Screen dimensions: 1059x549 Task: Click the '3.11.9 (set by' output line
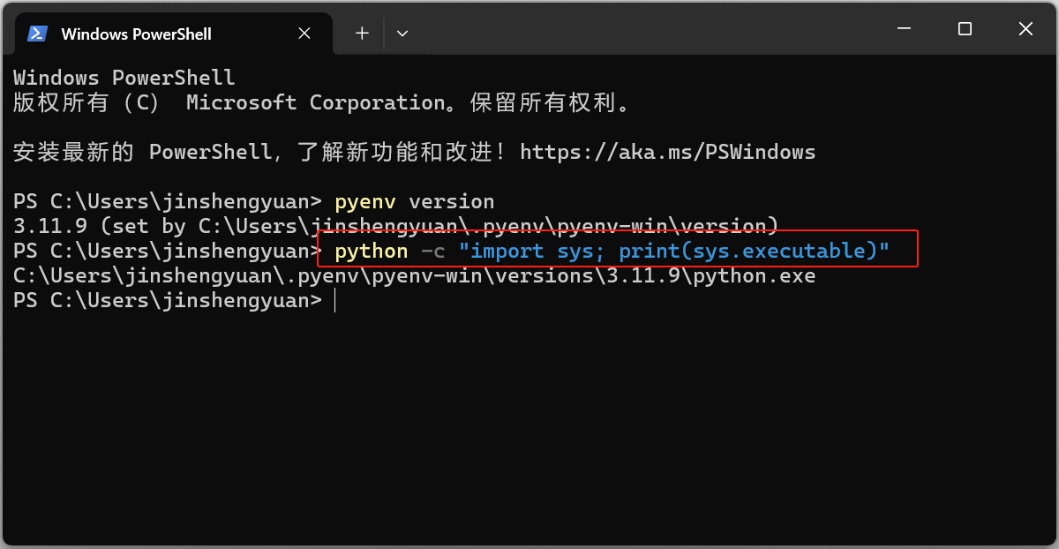click(396, 227)
